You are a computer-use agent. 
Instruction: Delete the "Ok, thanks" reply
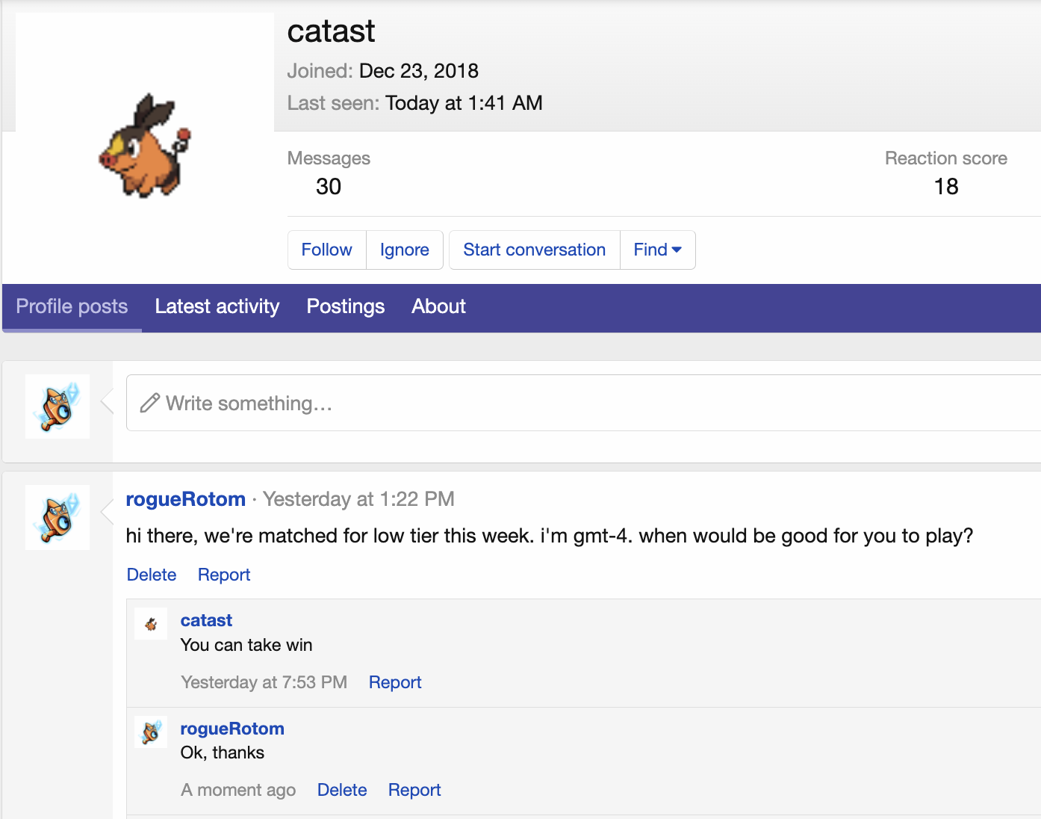(342, 790)
